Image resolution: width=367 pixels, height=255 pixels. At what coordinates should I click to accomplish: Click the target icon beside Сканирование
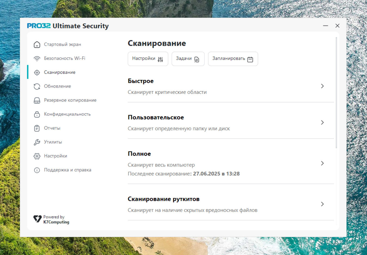37,72
